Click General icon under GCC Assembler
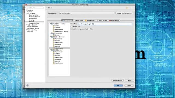 (54, 35)
